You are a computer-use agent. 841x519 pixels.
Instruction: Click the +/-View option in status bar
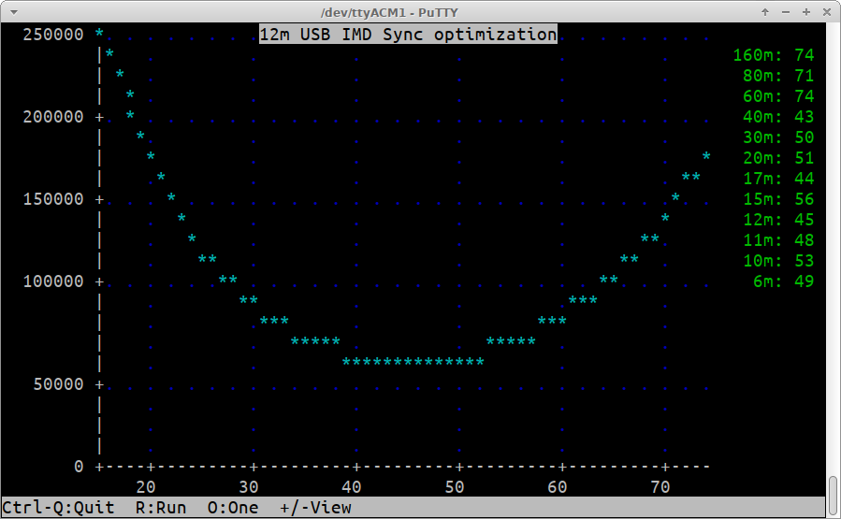315,508
